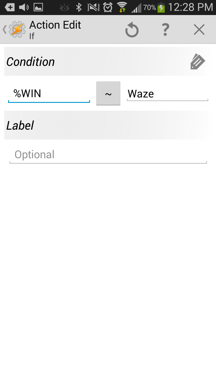Tap the Action Edit title
Image resolution: width=216 pixels, height=385 pixels.
55,25
